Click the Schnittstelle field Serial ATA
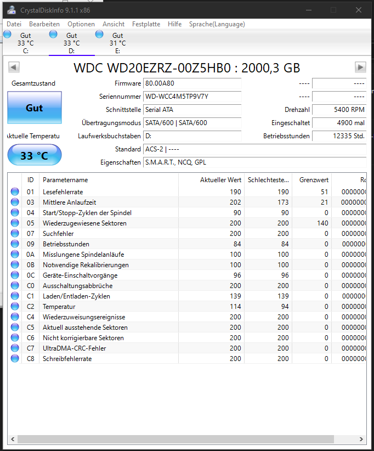The height and width of the screenshot is (451, 374). point(192,110)
